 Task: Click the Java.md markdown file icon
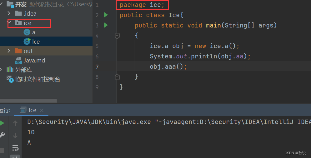click(18, 60)
